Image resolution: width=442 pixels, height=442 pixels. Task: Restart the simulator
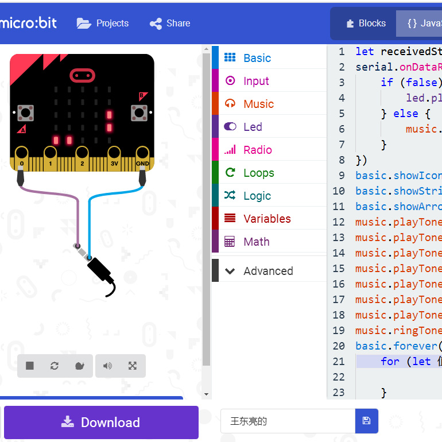pos(55,366)
